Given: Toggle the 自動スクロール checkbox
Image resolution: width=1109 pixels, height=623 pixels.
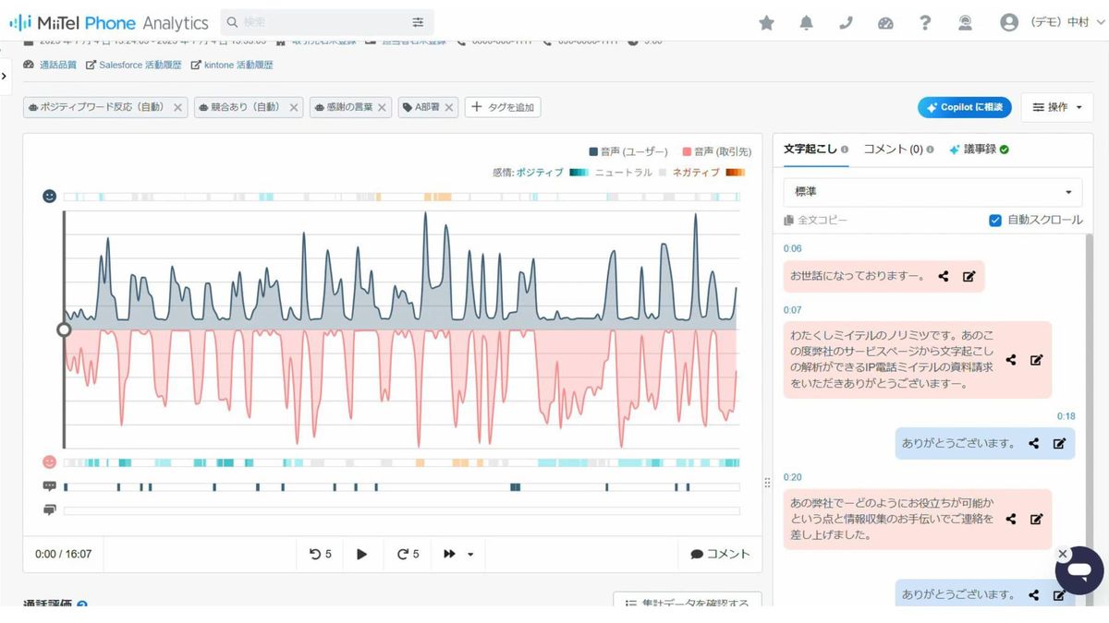Looking at the screenshot, I should coord(995,221).
